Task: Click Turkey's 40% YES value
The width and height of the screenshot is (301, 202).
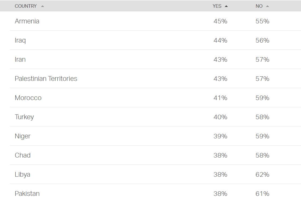Action: click(x=220, y=117)
